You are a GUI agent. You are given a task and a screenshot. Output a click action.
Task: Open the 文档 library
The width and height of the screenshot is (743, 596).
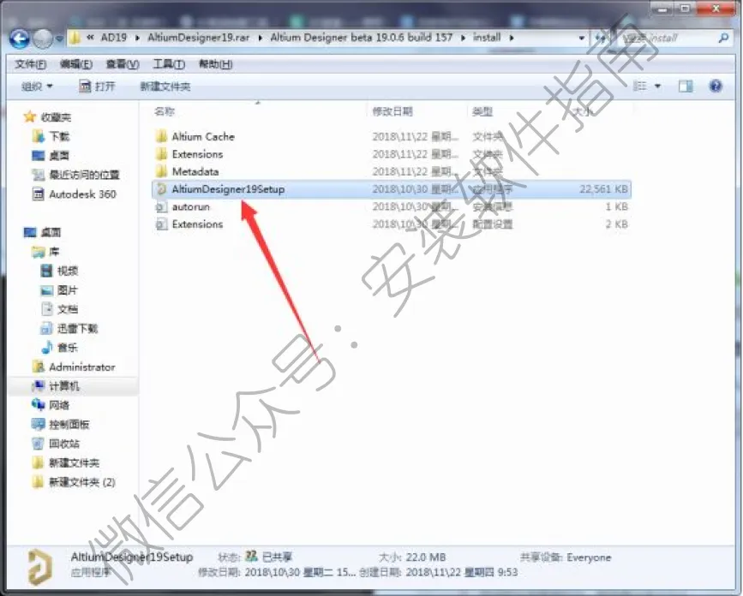click(x=68, y=310)
